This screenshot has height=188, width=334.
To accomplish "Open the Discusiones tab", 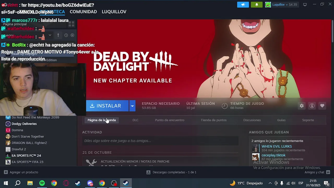I will [x=252, y=120].
